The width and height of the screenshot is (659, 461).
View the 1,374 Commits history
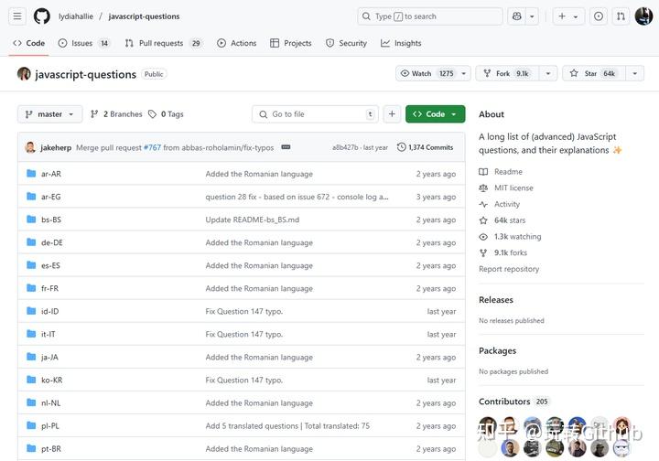point(425,147)
